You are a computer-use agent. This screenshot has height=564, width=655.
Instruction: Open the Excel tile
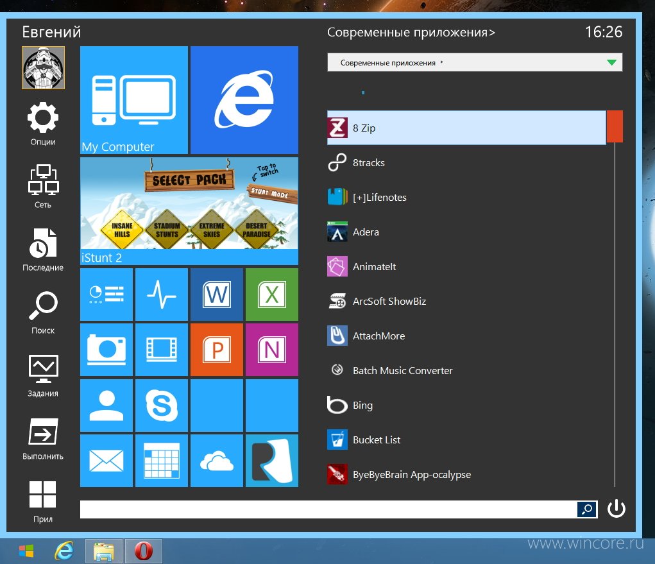tap(272, 295)
